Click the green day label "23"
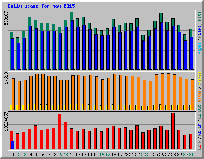This screenshot has width=204, height=159. (x=143, y=155)
